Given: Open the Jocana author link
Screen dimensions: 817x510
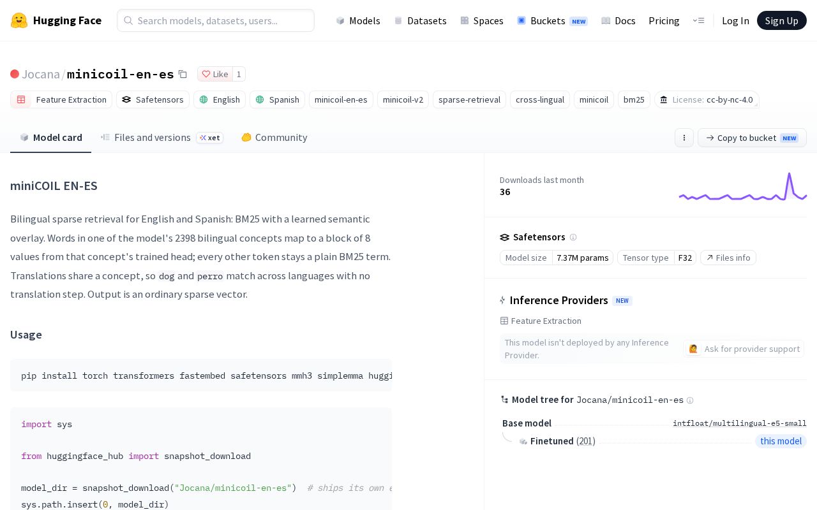Looking at the screenshot, I should (41, 74).
